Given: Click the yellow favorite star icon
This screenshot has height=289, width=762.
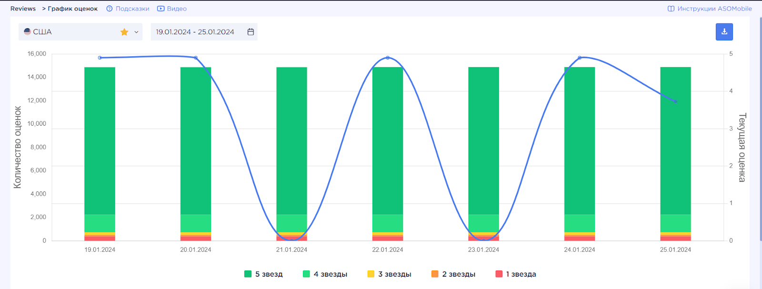Looking at the screenshot, I should 124,32.
